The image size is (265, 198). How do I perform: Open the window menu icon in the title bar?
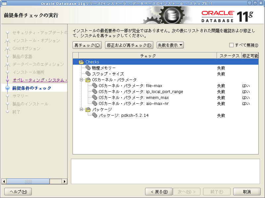4,3
